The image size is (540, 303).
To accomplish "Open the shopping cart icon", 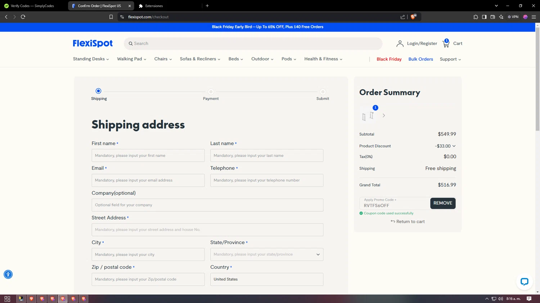I will [446, 43].
